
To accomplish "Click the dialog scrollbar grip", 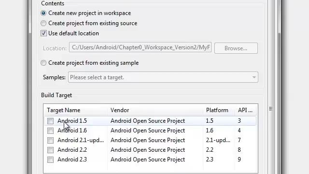I will [271, 109].
